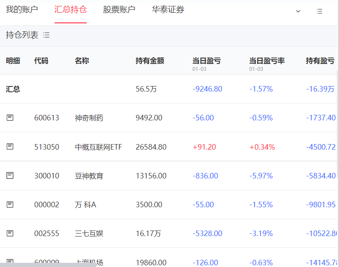Click the horizontal scrollbar at bottom
The height and width of the screenshot is (267, 339).
click(x=49, y=265)
